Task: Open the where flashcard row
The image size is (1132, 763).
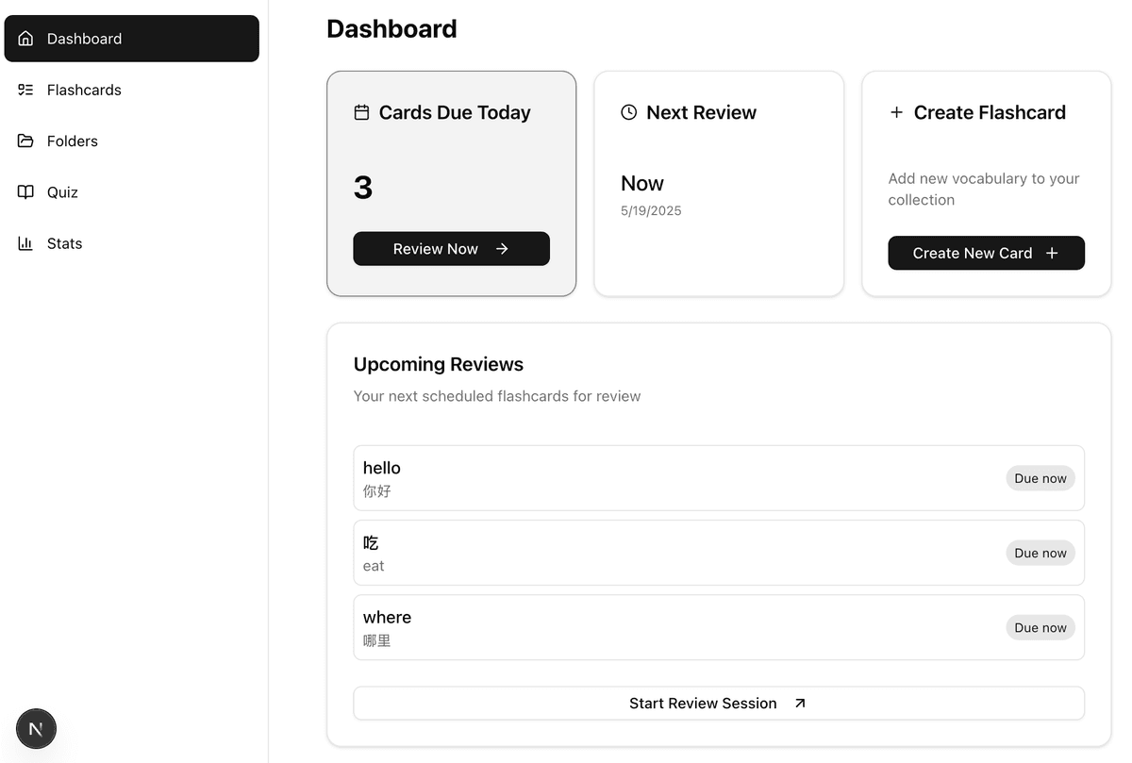Action: pyautogui.click(x=719, y=627)
